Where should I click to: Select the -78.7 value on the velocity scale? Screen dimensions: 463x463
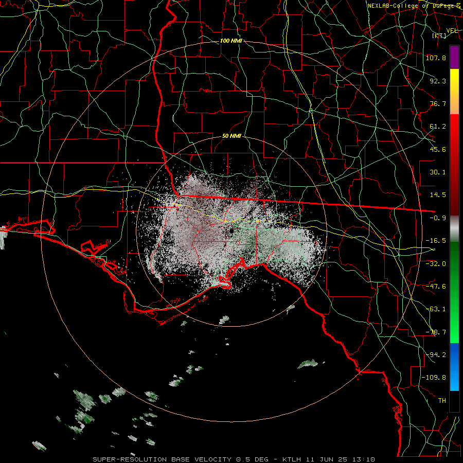click(x=436, y=332)
